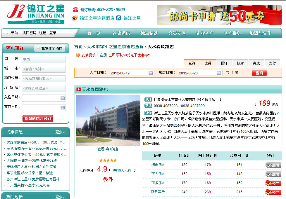Select the 预订 step tab
286x199 pixels.
tap(224, 63)
